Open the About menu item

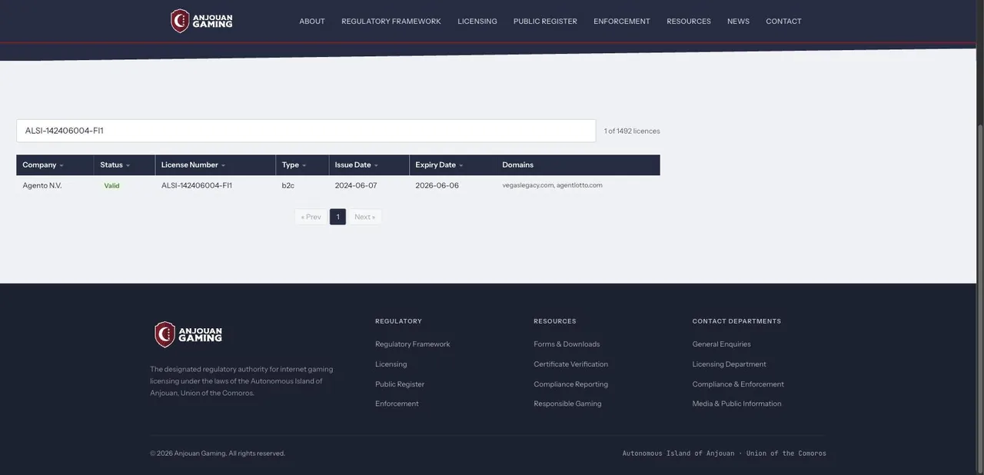point(312,22)
